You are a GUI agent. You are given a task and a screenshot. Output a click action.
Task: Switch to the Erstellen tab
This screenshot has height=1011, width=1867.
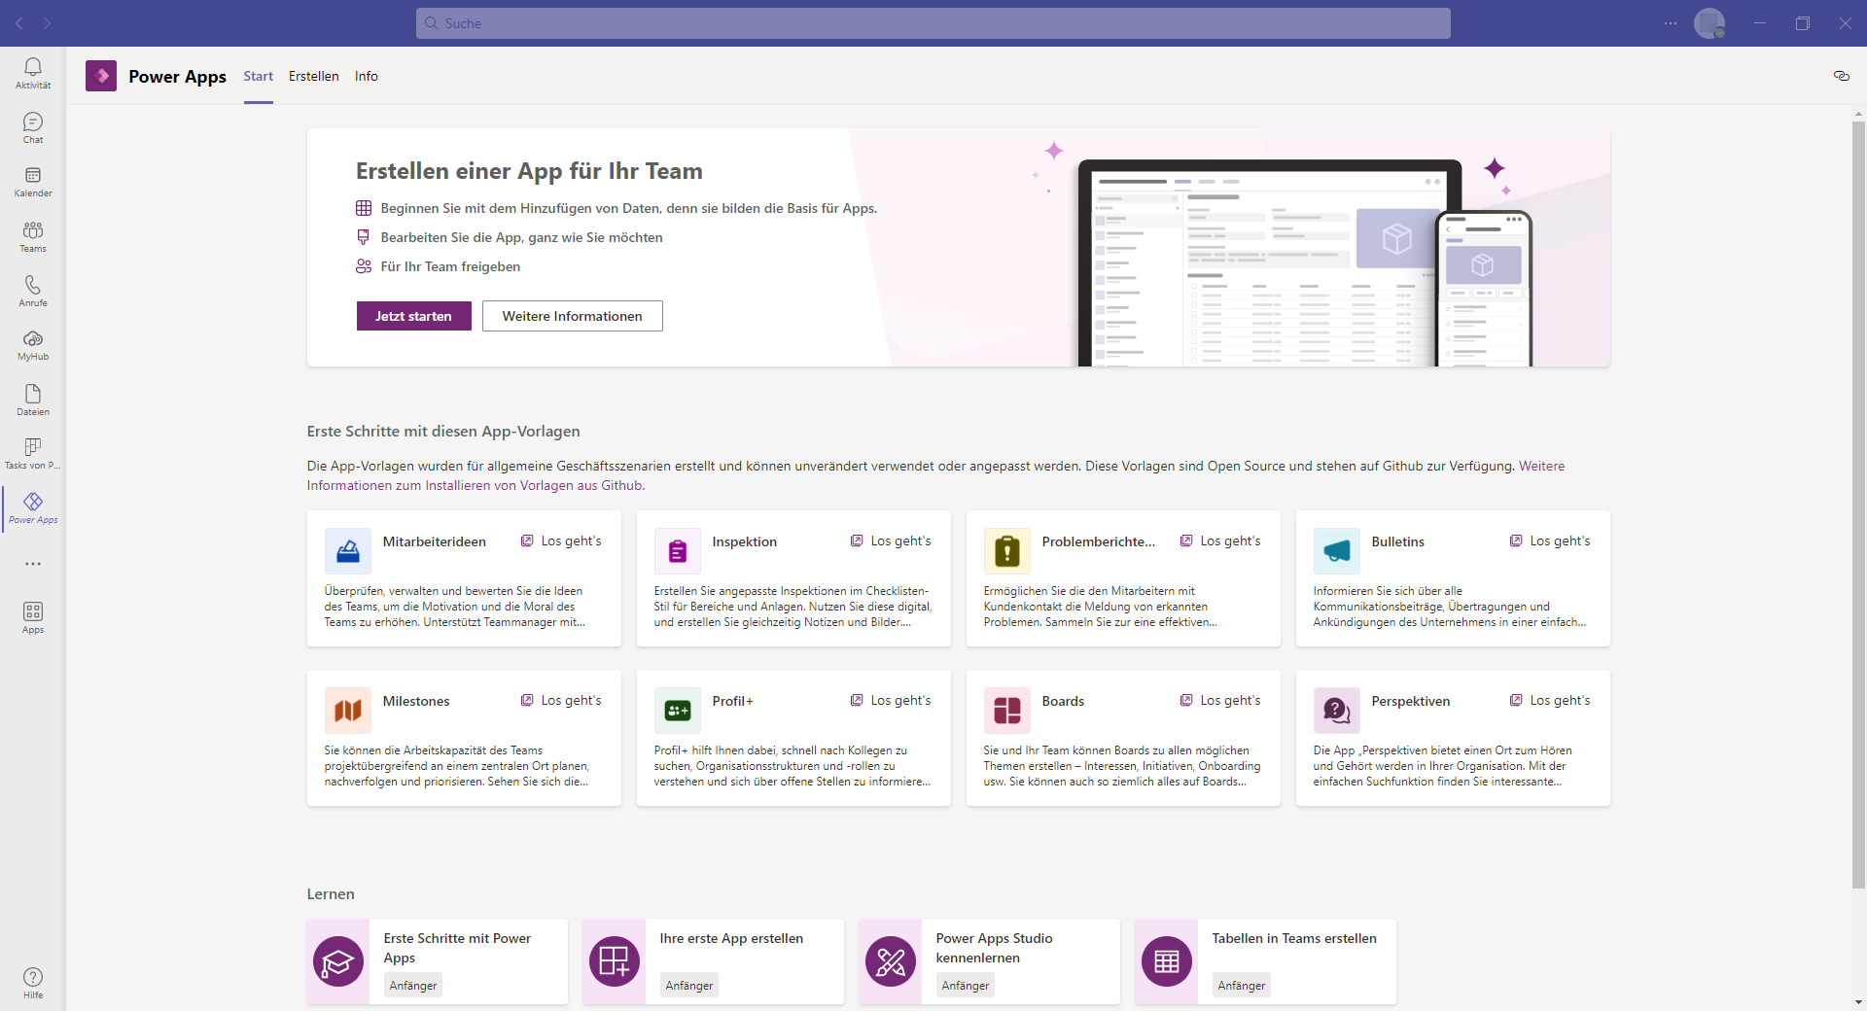pyautogui.click(x=314, y=76)
